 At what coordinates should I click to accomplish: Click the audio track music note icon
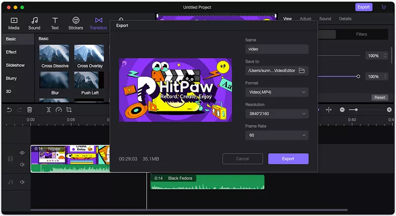(x=10, y=182)
